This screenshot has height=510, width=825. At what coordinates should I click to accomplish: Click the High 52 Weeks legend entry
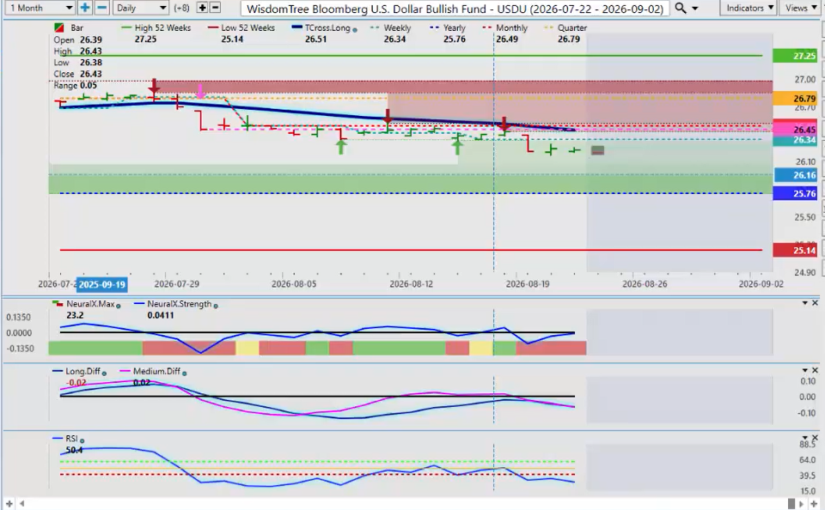click(156, 27)
